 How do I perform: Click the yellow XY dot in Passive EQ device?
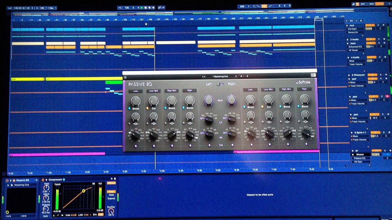tap(7, 212)
